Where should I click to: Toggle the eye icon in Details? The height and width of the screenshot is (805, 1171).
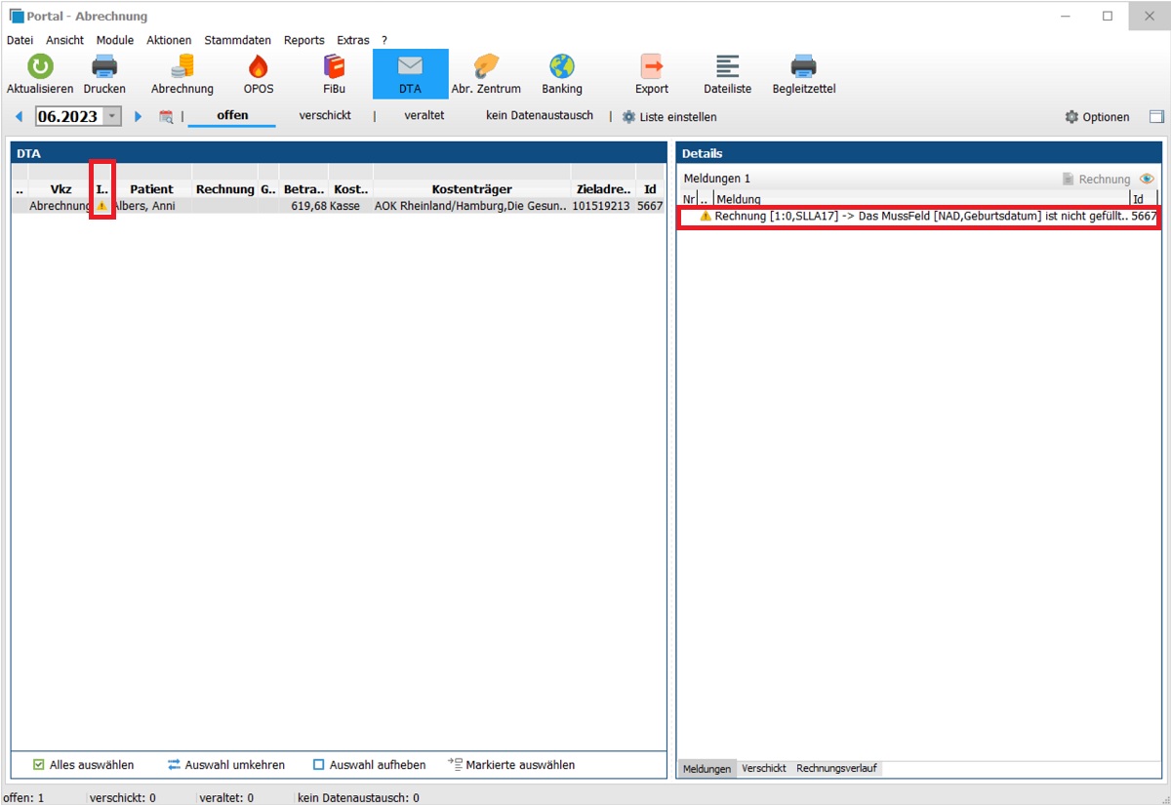(x=1147, y=180)
